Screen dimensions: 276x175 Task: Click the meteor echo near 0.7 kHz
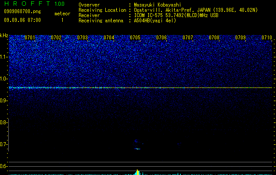point(138,145)
